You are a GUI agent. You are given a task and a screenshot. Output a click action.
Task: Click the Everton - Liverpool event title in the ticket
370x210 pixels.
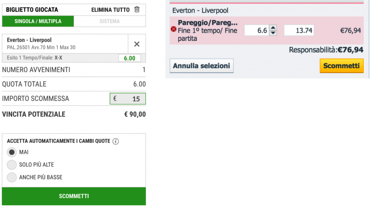(x=29, y=40)
